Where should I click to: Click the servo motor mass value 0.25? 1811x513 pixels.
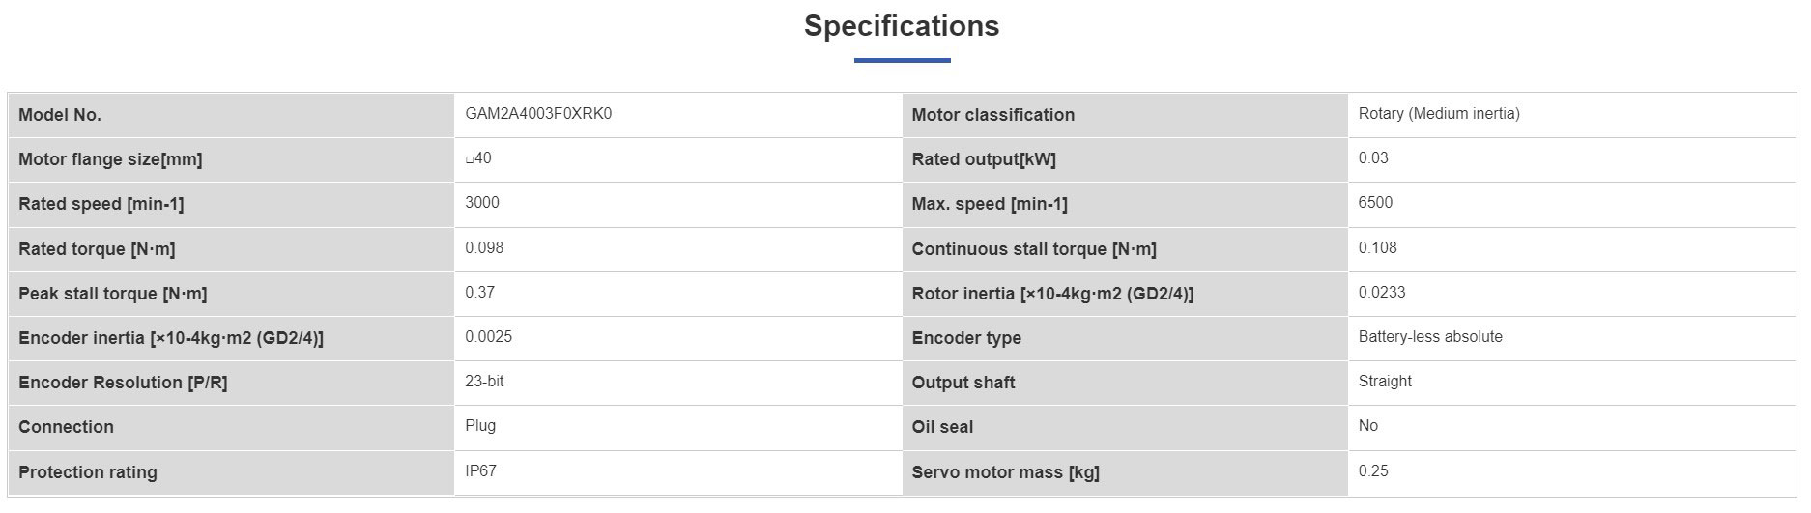pos(1373,471)
